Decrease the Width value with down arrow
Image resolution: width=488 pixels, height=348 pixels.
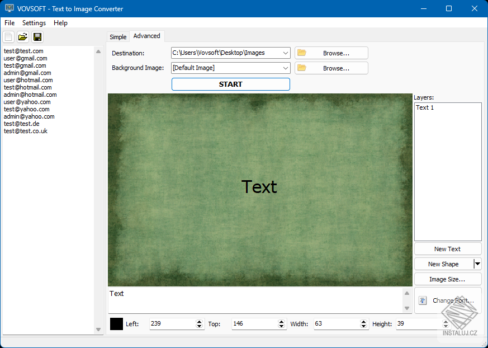[x=363, y=326]
